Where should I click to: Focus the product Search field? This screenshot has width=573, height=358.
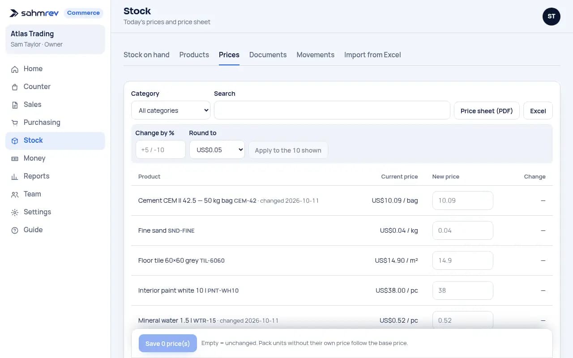pyautogui.click(x=332, y=110)
